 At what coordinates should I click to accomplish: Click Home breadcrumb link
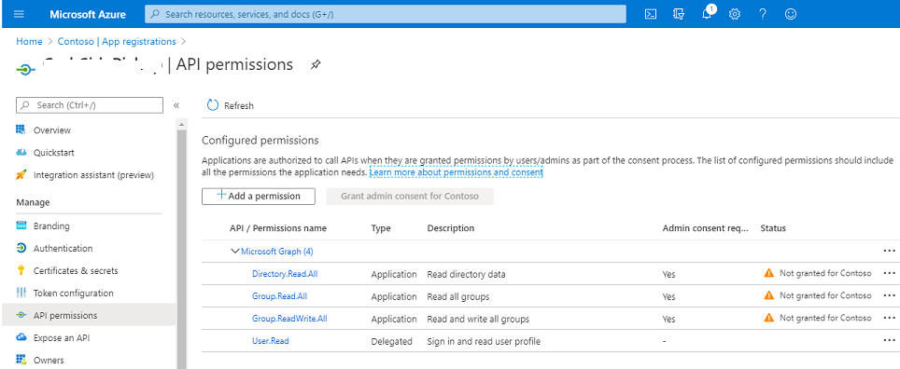click(x=29, y=41)
